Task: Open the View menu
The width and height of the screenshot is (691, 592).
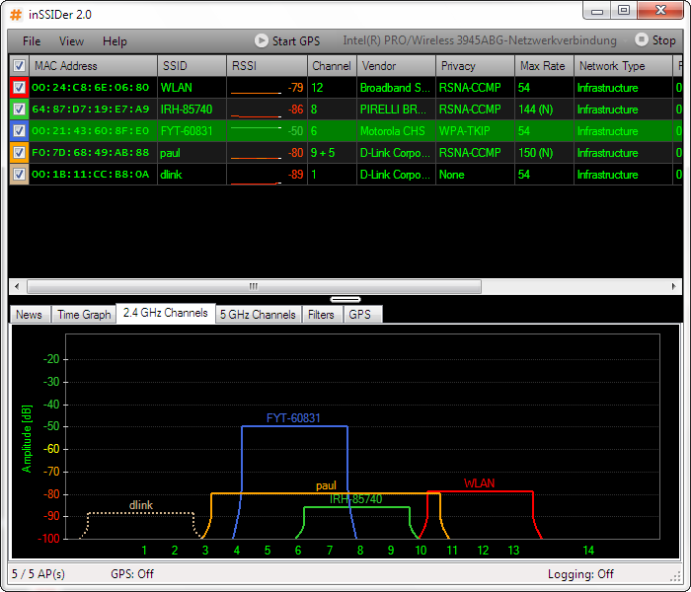Action: [71, 41]
